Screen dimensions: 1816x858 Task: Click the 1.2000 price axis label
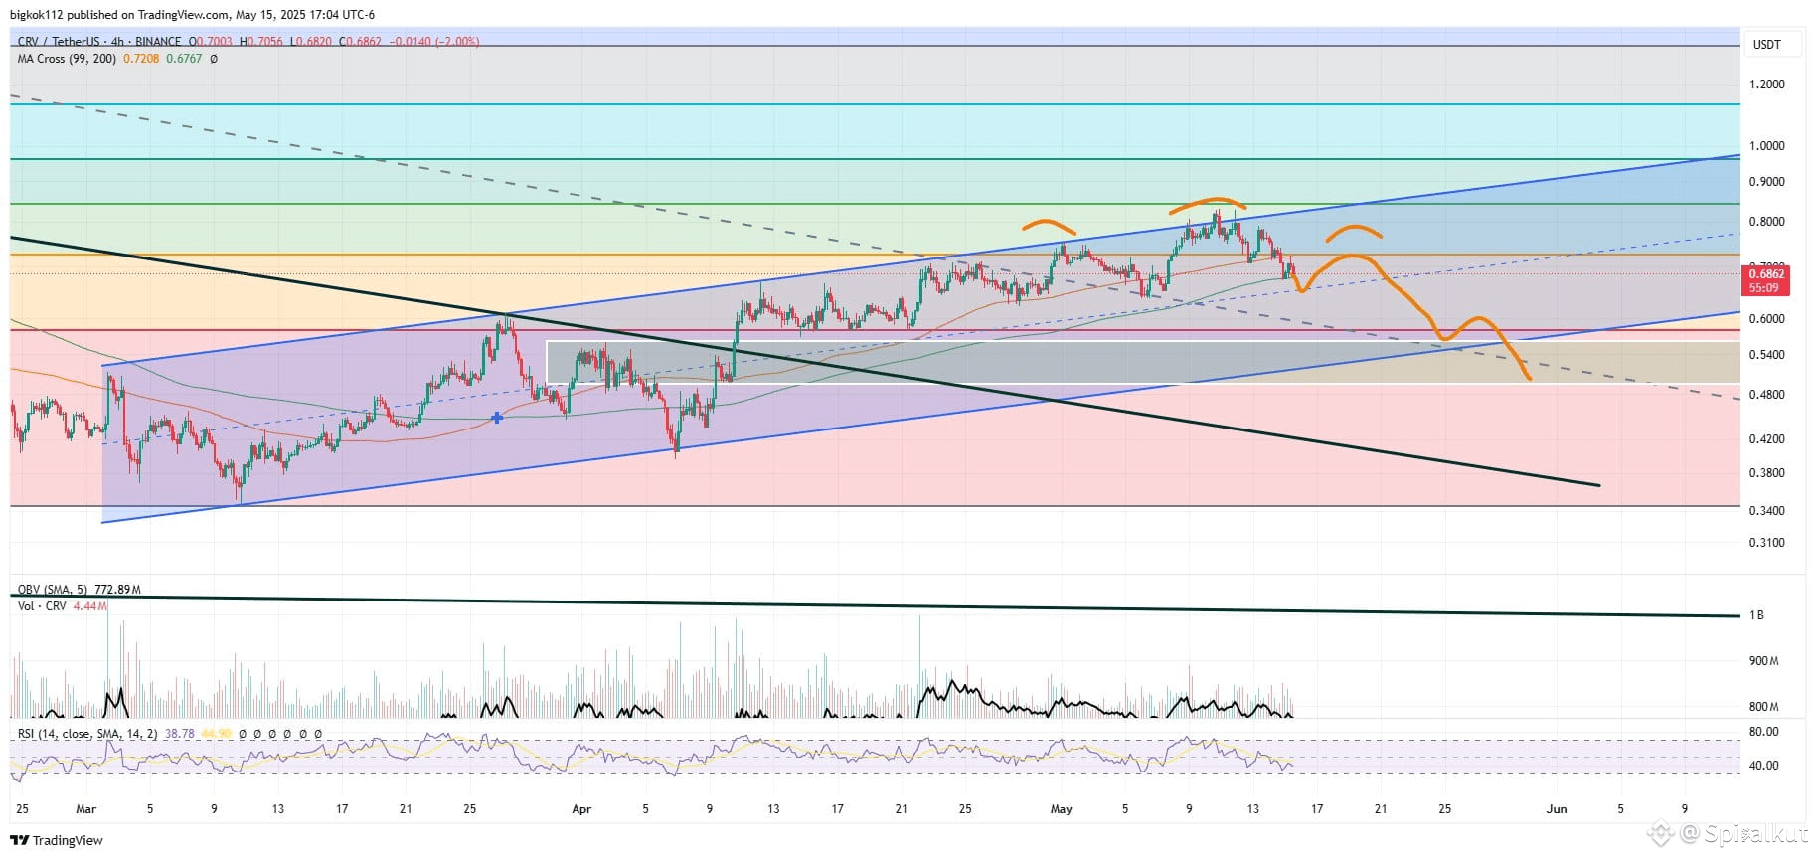pos(1767,85)
